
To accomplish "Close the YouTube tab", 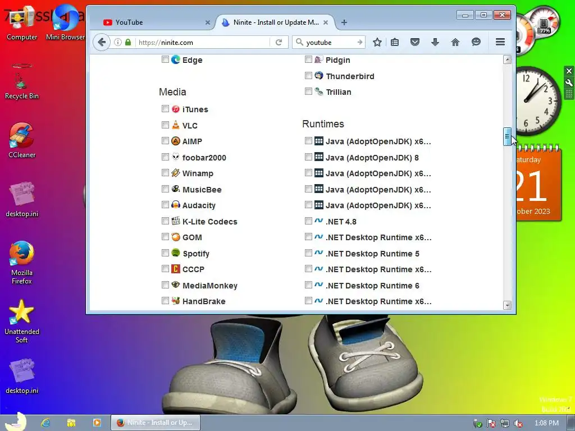I will coord(208,22).
